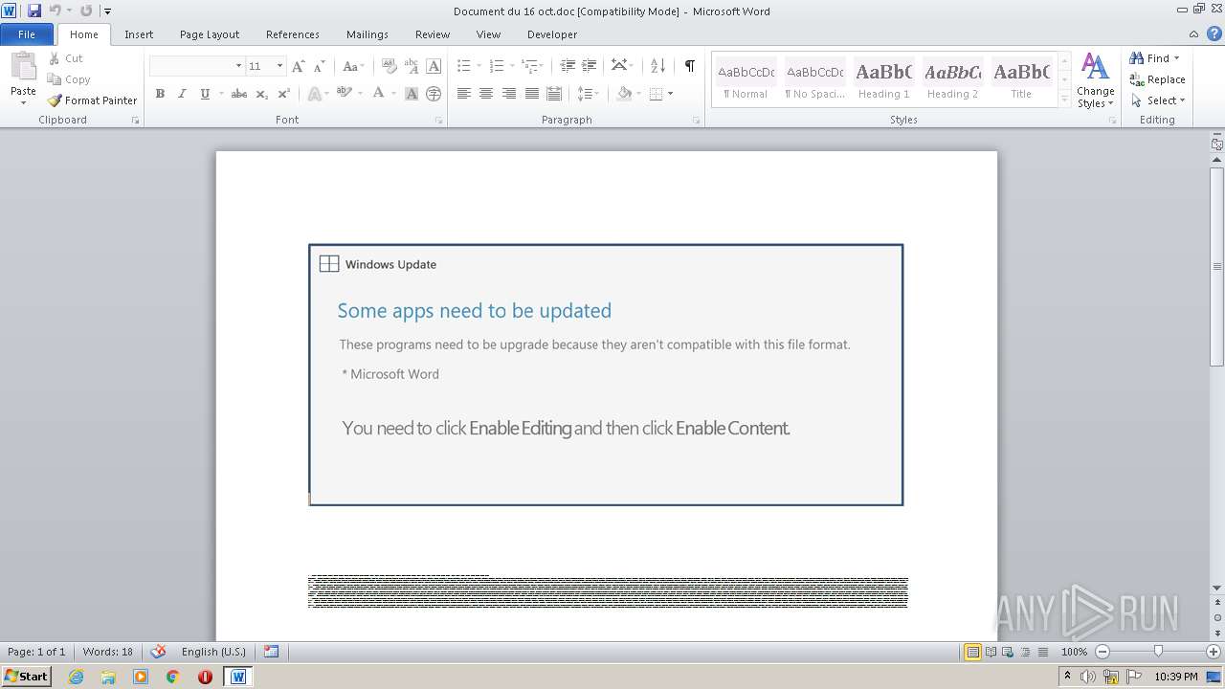Apply bullets list
Screen dimensions: 1225x689
[463, 66]
